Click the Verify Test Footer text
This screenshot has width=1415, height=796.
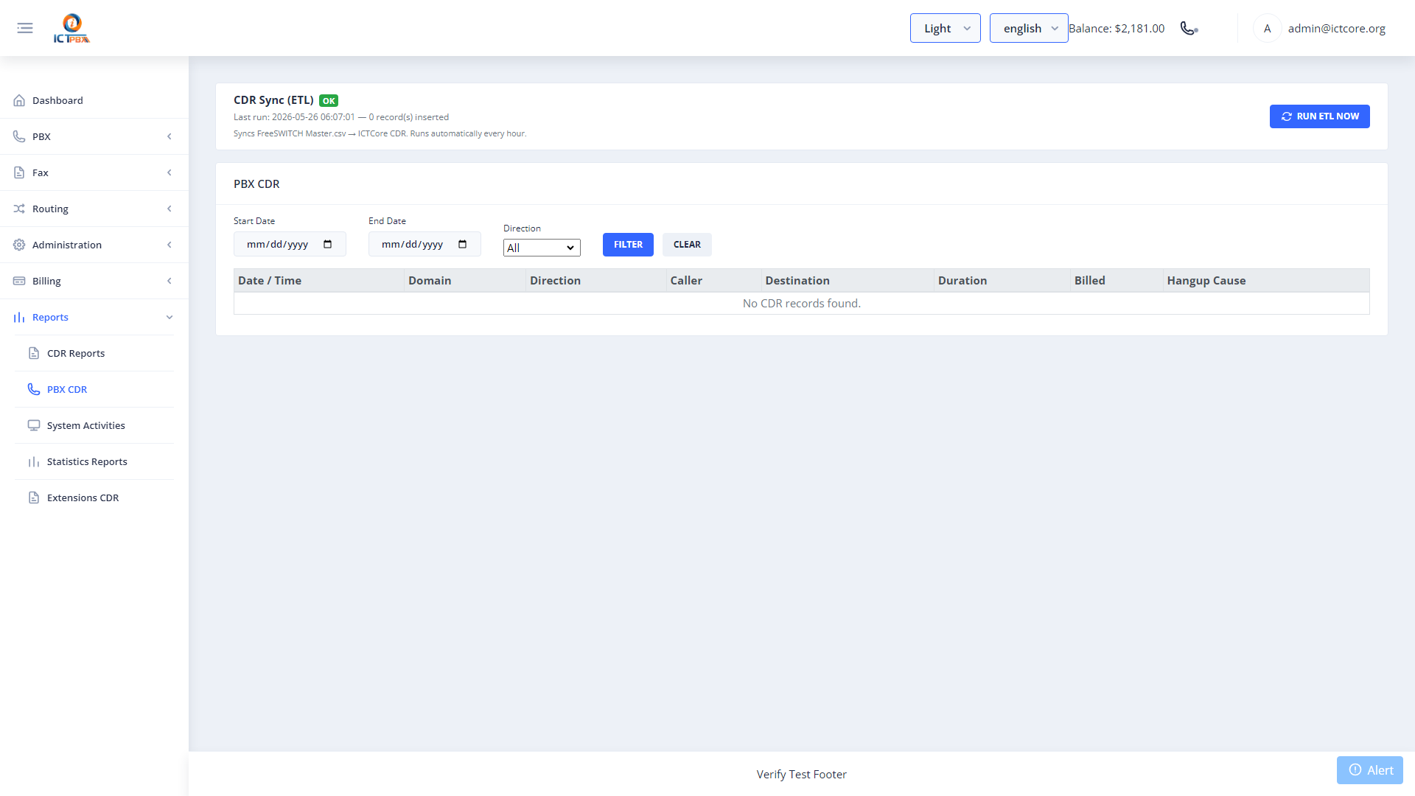pyautogui.click(x=802, y=775)
